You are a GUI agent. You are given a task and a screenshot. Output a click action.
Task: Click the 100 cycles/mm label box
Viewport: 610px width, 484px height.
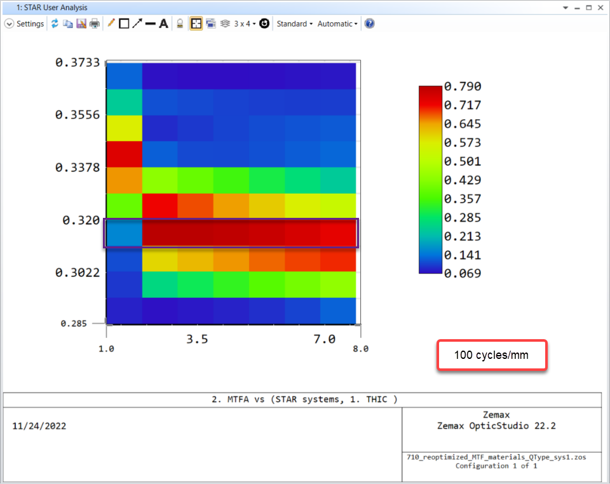[x=492, y=355]
